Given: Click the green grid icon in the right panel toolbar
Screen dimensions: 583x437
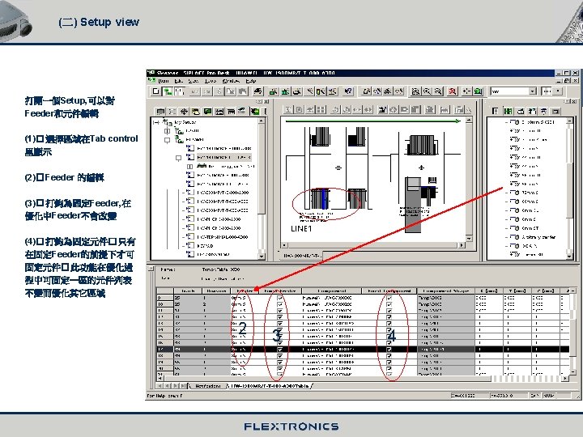Looking at the screenshot, I should 508,111.
